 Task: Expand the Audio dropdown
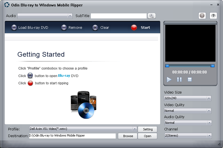[70, 16]
